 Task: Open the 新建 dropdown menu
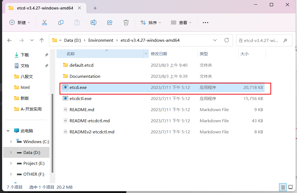tap(20, 23)
